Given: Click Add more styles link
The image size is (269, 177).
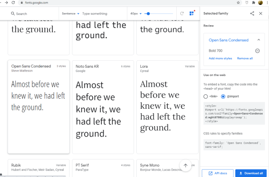Looking at the screenshot, I should (220, 58).
